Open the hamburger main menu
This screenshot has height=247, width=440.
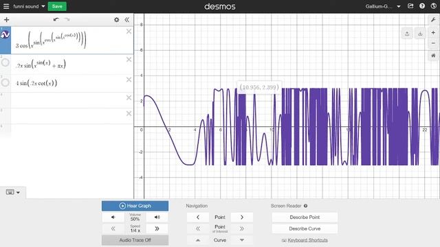pos(6,6)
